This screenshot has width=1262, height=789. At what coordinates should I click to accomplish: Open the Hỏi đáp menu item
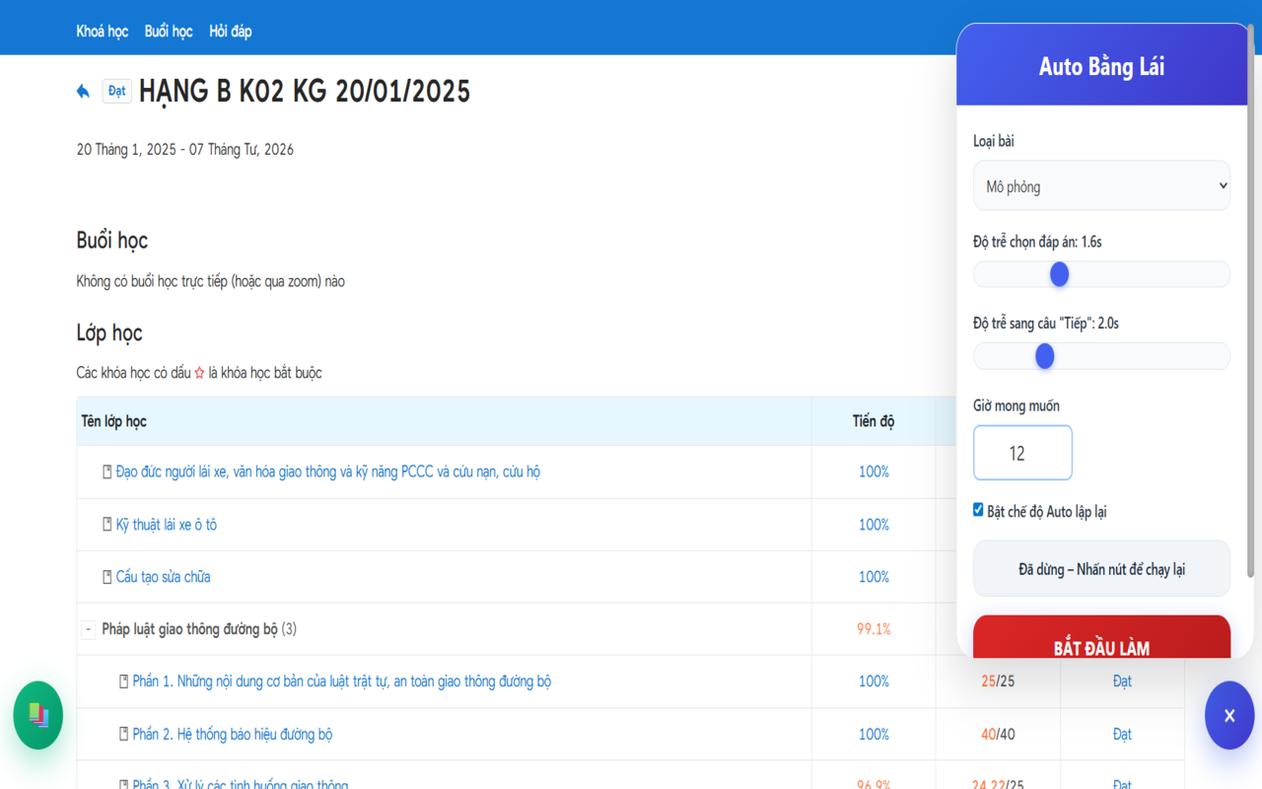coord(230,32)
